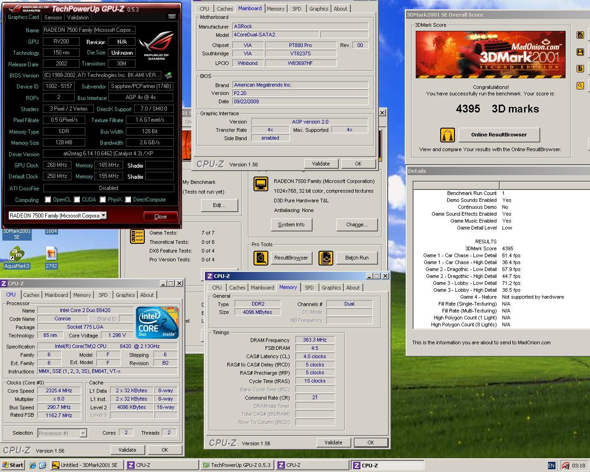
Task: Click System Info button in 3DMark
Action: [x=291, y=224]
